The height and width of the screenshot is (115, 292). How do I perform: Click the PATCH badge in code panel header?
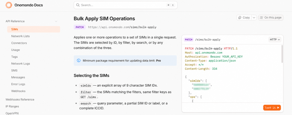188,40
